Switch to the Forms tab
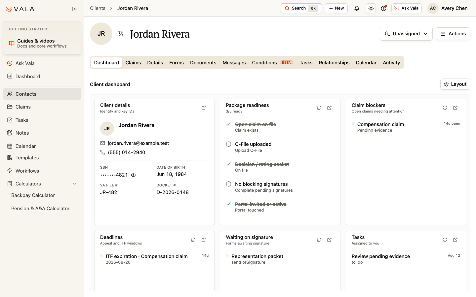476x297 pixels. point(177,63)
